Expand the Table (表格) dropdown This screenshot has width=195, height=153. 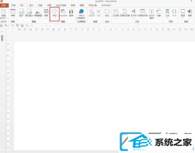pyautogui.click(x=13, y=14)
